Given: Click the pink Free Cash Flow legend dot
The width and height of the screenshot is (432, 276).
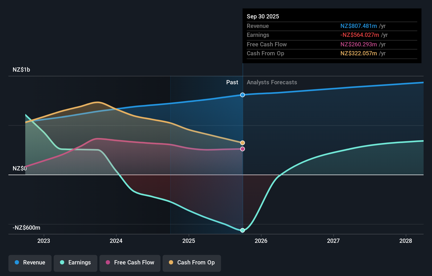Looking at the screenshot, I should click(108, 263).
